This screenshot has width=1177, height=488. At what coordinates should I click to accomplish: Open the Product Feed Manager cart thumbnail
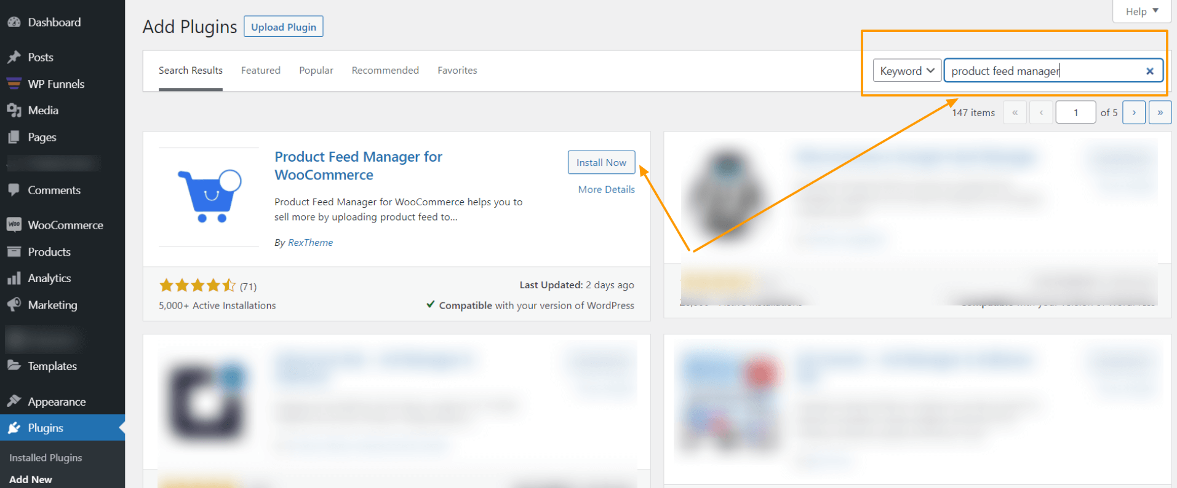pyautogui.click(x=209, y=197)
